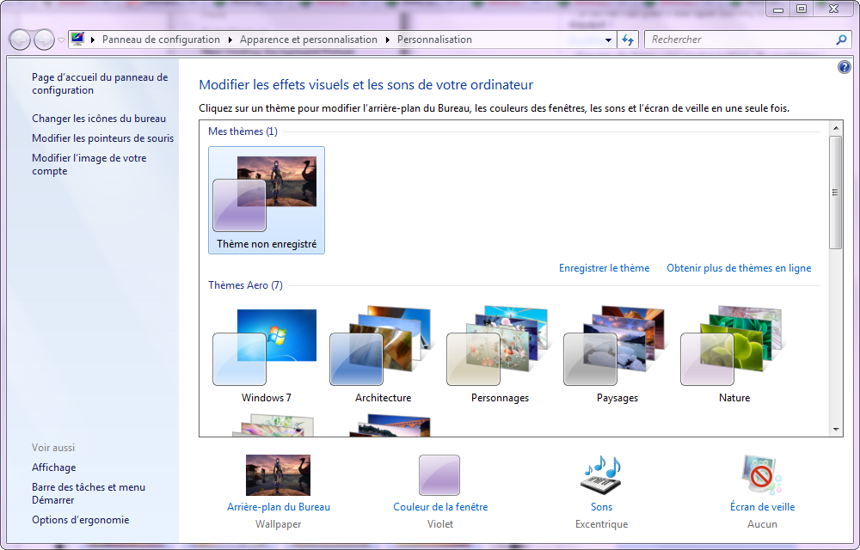The image size is (860, 550).
Task: Click the Control Panel icon in address bar
Action: point(77,40)
